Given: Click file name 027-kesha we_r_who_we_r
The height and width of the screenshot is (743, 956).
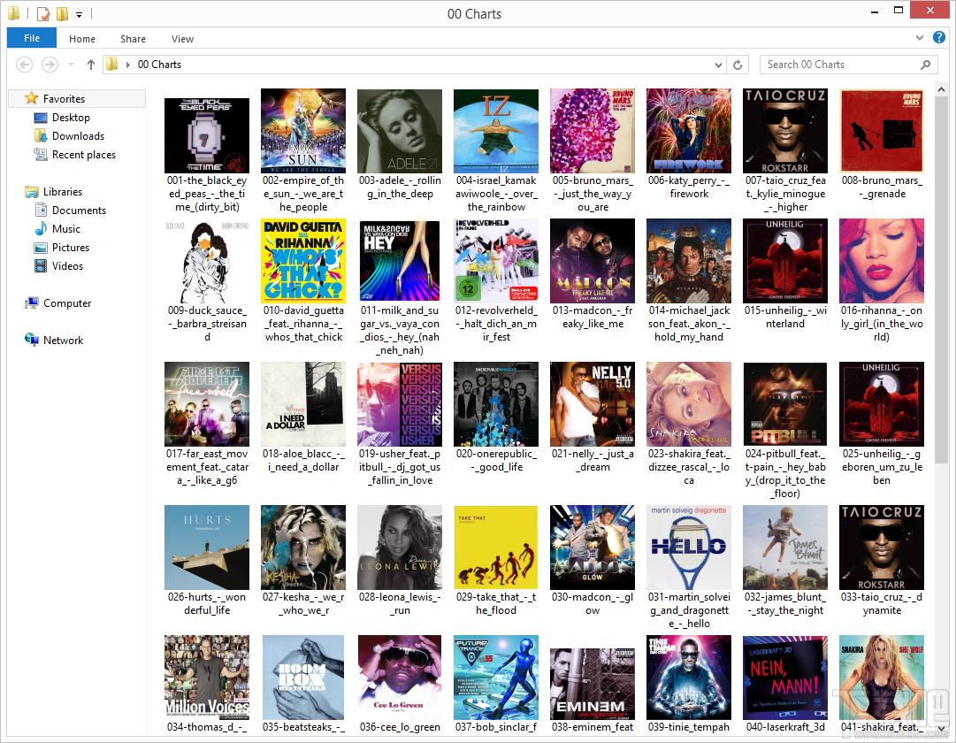Looking at the screenshot, I should click(303, 604).
